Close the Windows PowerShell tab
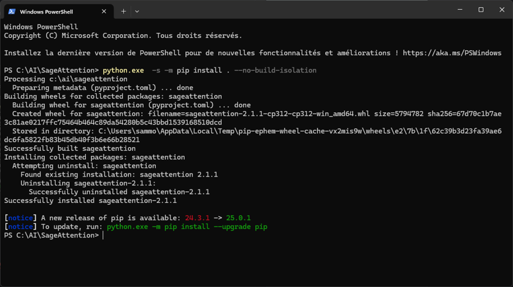This screenshot has height=287, width=513. point(104,12)
